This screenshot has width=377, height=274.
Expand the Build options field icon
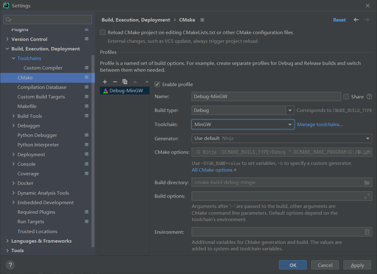coord(367,196)
